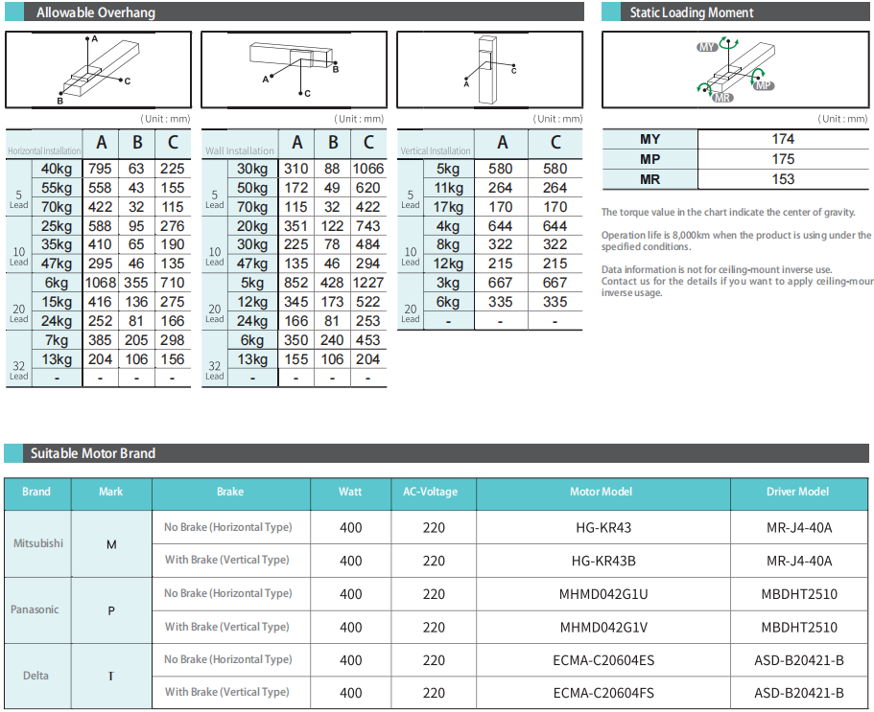Select the ECMA-C20604FS motor model cell

point(603,693)
